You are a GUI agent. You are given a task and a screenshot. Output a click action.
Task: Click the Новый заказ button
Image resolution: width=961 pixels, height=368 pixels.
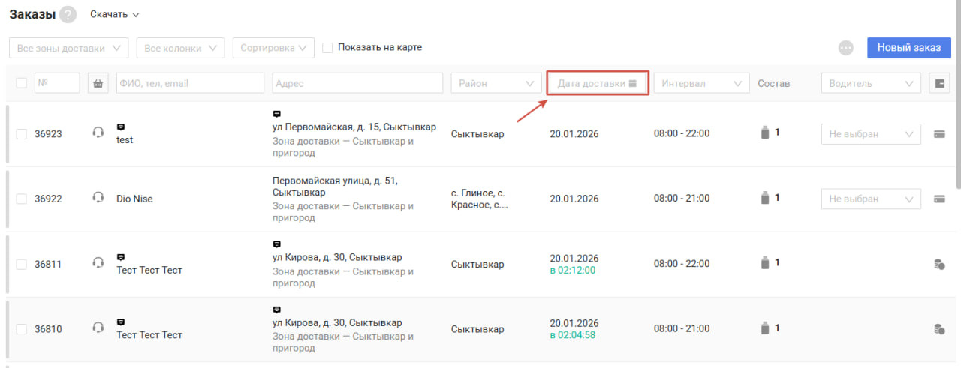click(x=908, y=48)
